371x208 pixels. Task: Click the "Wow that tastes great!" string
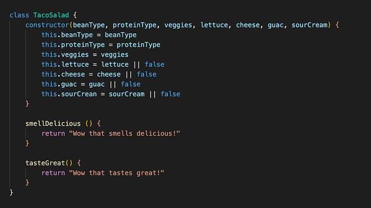click(117, 173)
